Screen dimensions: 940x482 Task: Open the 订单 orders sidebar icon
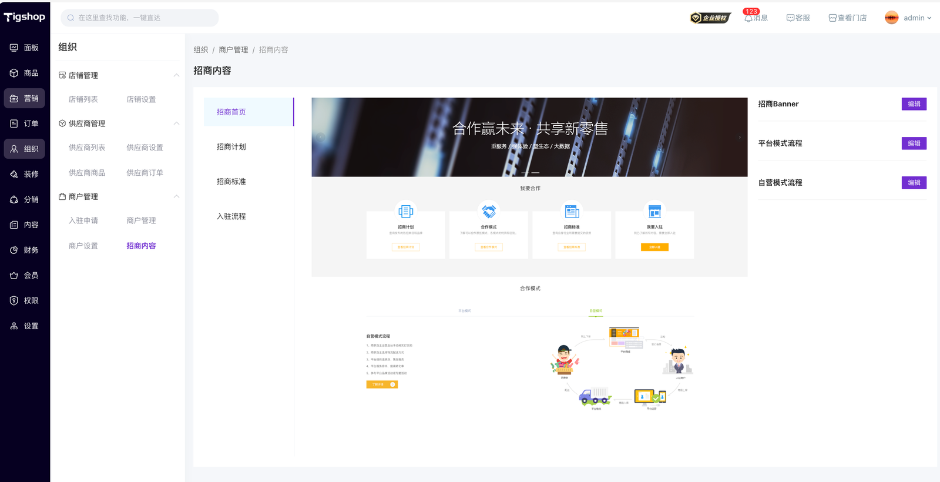[x=14, y=123]
